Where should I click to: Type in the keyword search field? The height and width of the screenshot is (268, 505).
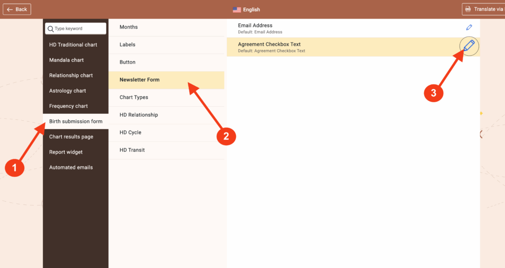pyautogui.click(x=79, y=29)
